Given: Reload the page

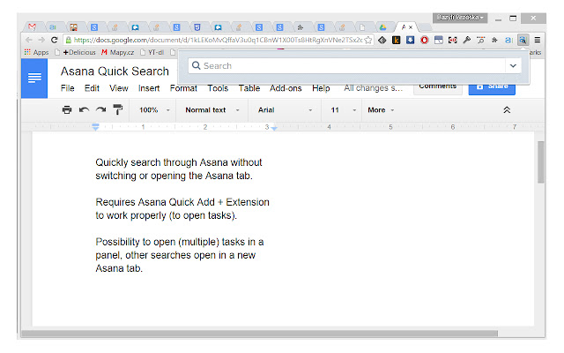Looking at the screenshot, I should pos(54,40).
